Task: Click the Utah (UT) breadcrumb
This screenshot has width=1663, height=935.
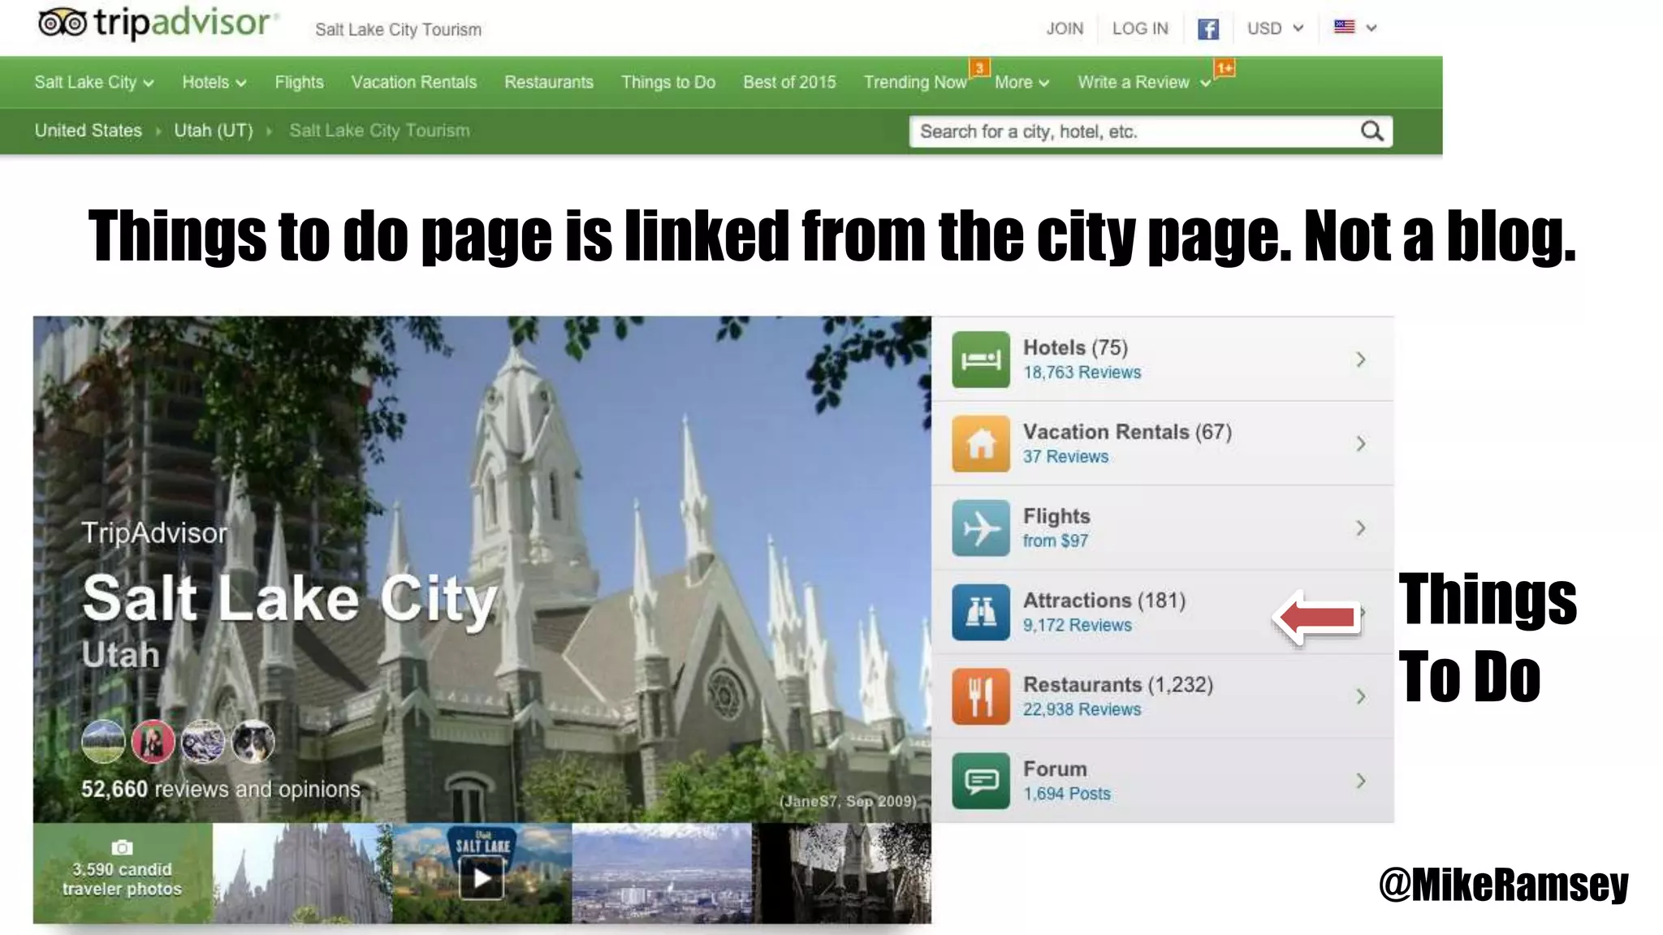Action: tap(214, 130)
